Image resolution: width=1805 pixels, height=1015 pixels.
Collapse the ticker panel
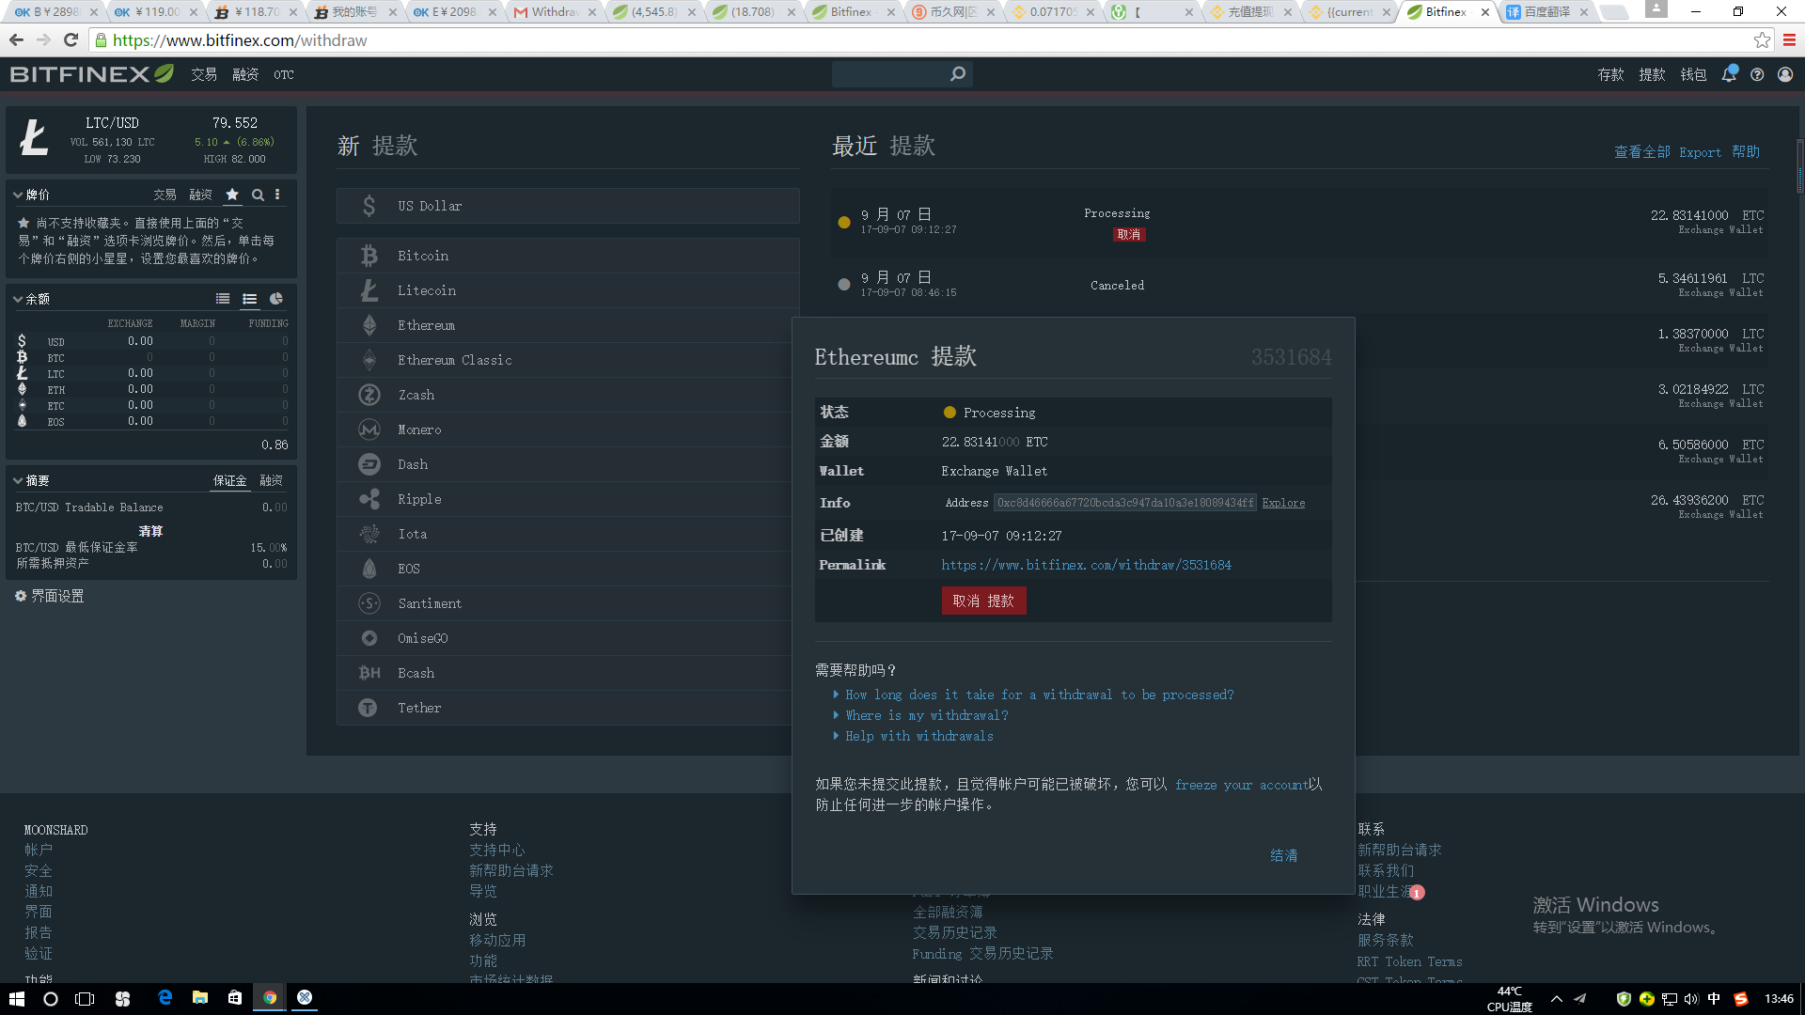coord(18,195)
